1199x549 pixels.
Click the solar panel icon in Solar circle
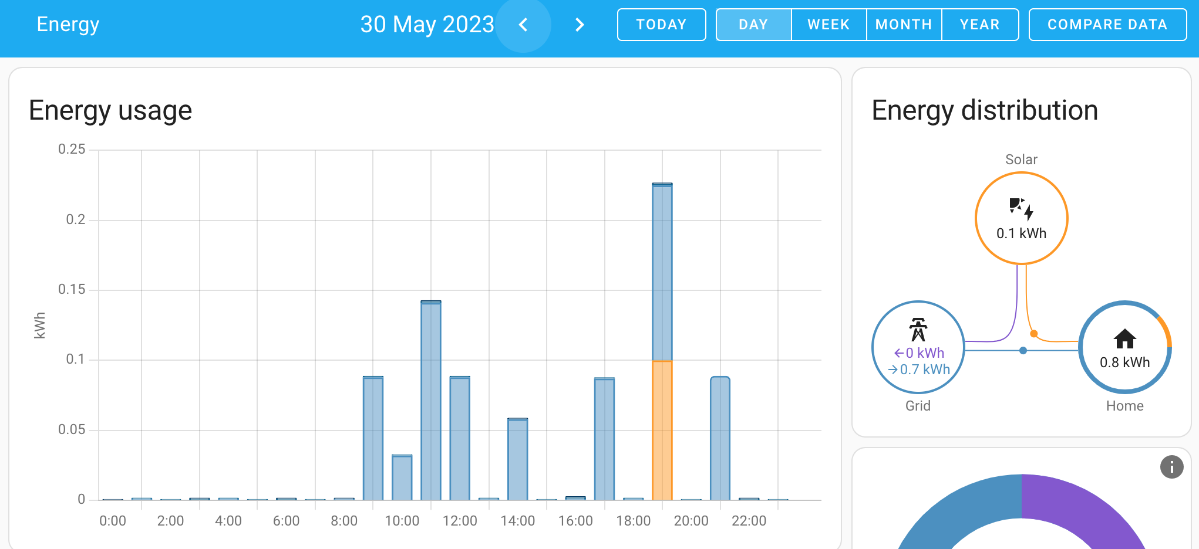(x=1021, y=208)
